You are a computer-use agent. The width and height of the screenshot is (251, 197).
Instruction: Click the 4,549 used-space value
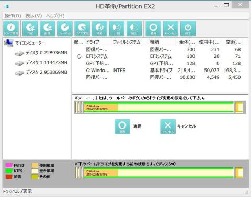(213, 77)
